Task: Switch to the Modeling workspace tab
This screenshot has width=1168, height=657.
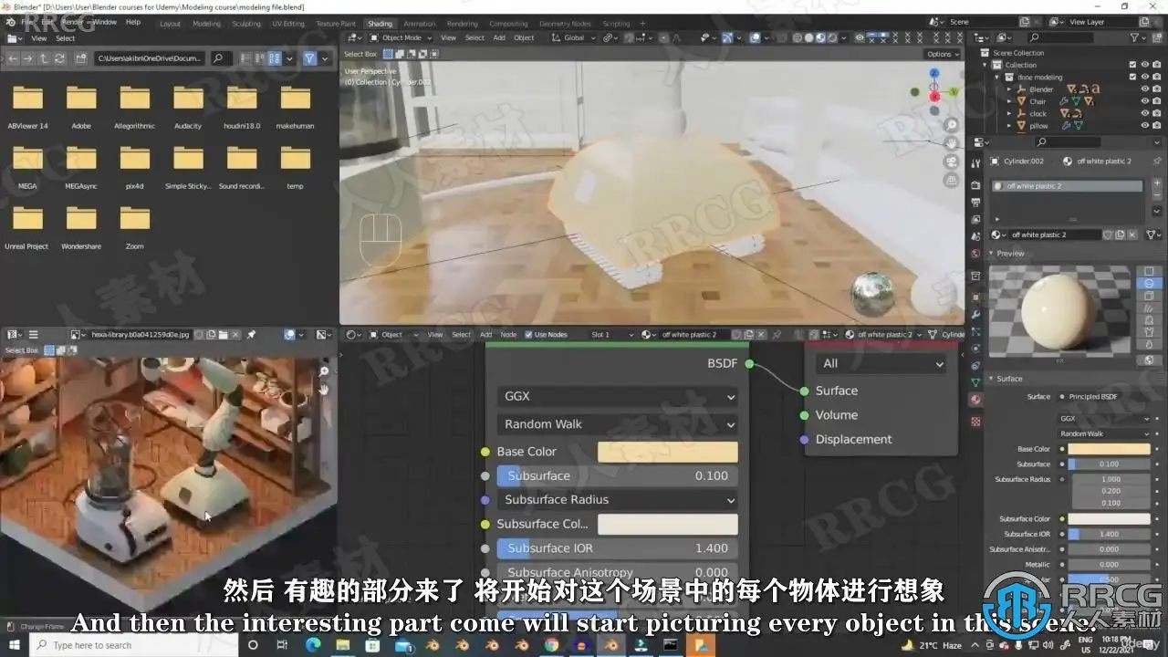Action: click(206, 24)
